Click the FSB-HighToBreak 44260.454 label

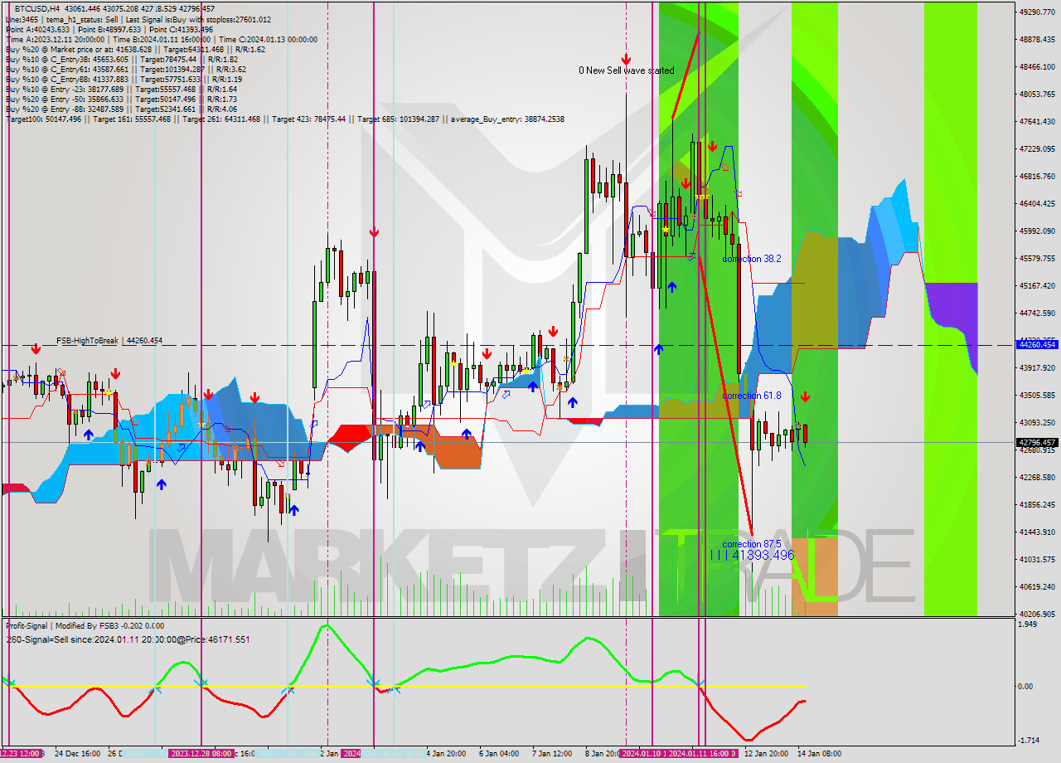click(x=109, y=340)
